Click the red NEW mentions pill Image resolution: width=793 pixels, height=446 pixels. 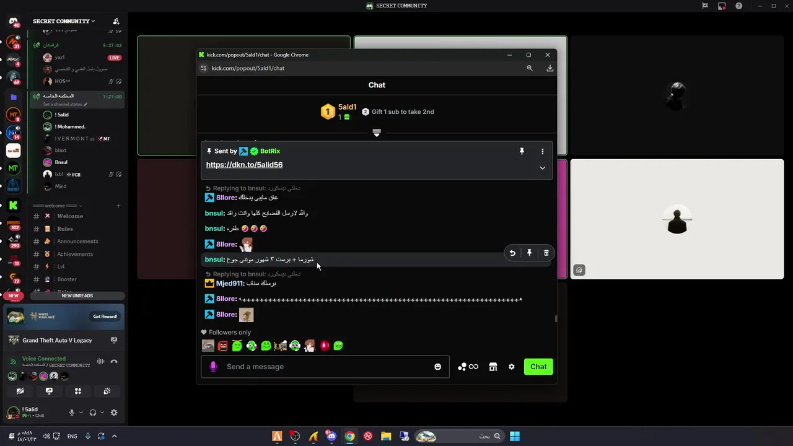click(x=13, y=295)
